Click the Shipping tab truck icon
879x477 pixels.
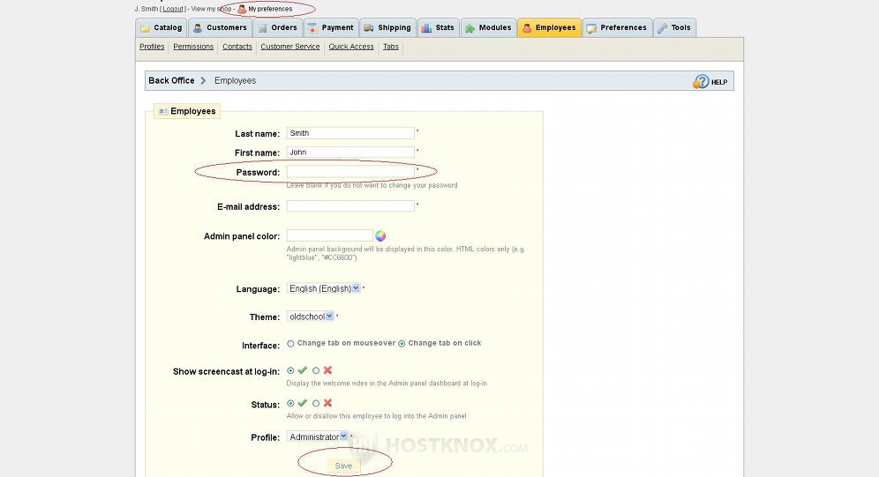368,28
